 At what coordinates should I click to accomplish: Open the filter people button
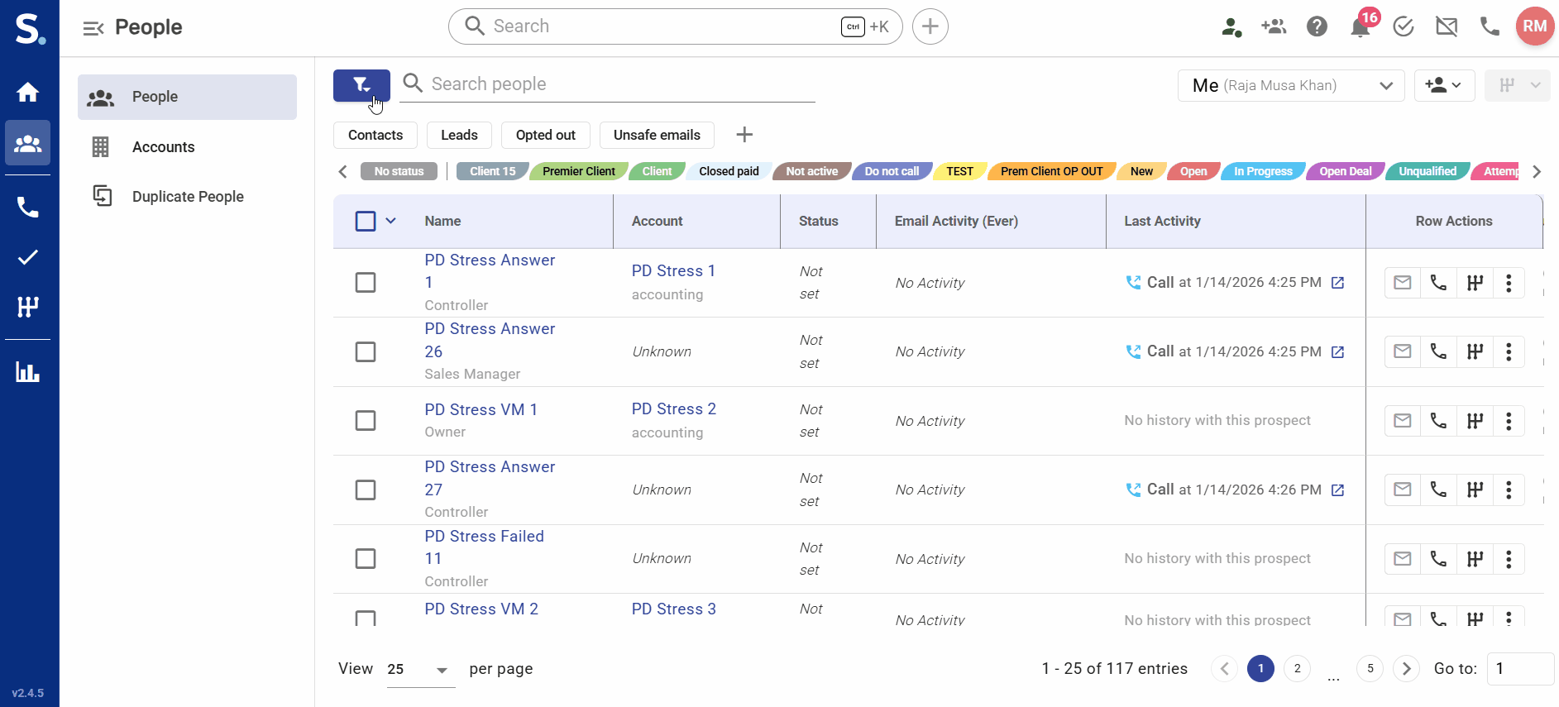[361, 85]
